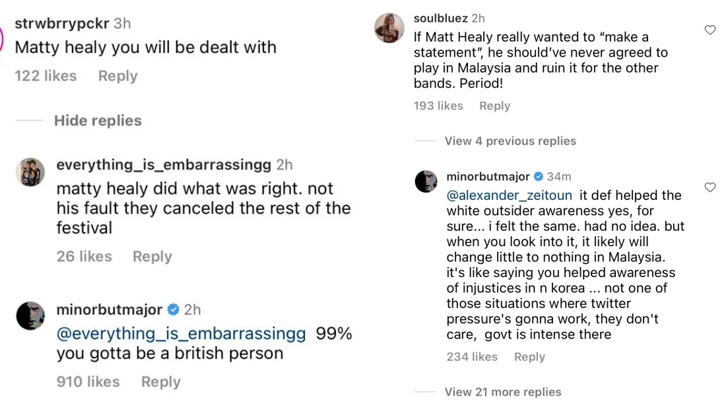This screenshot has height=409, width=726.
Task: Reply to strwbrrypckr's comment
Action: [118, 76]
